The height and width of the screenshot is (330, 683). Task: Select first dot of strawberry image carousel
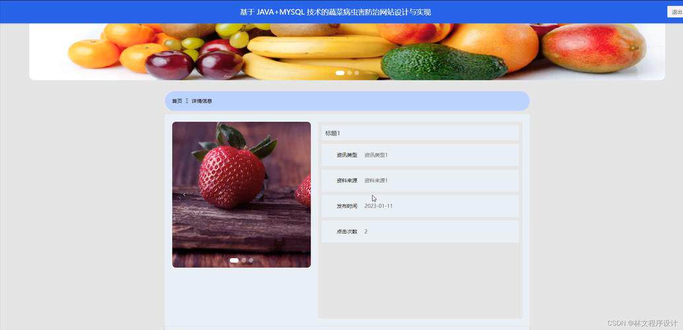pos(234,260)
